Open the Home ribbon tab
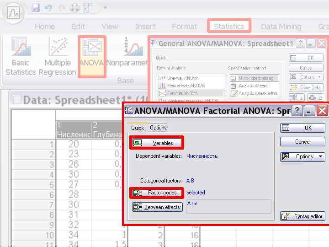329x247 pixels. click(x=45, y=27)
